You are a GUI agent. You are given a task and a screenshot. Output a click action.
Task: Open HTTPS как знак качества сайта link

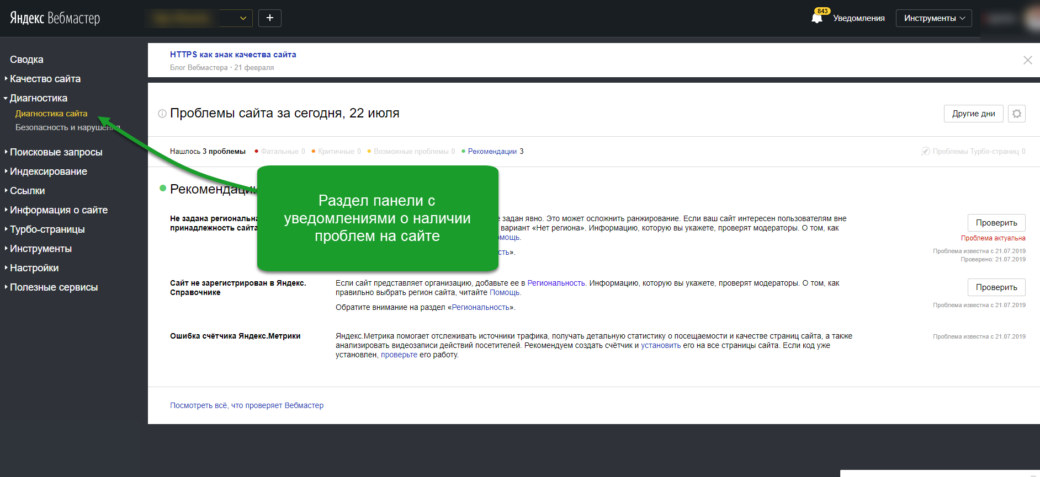click(x=233, y=55)
